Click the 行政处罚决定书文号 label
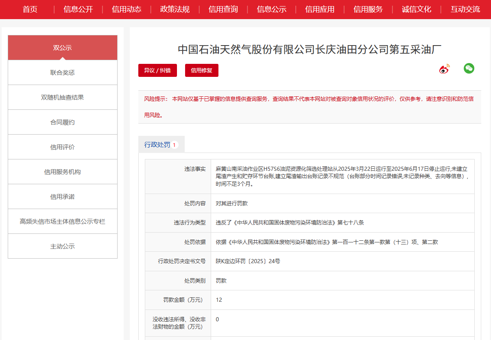 [x=182, y=261]
